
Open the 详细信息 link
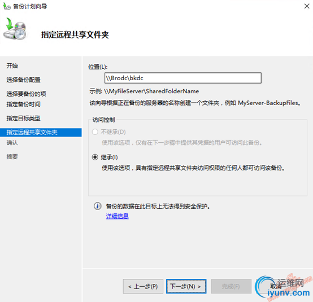point(117,216)
